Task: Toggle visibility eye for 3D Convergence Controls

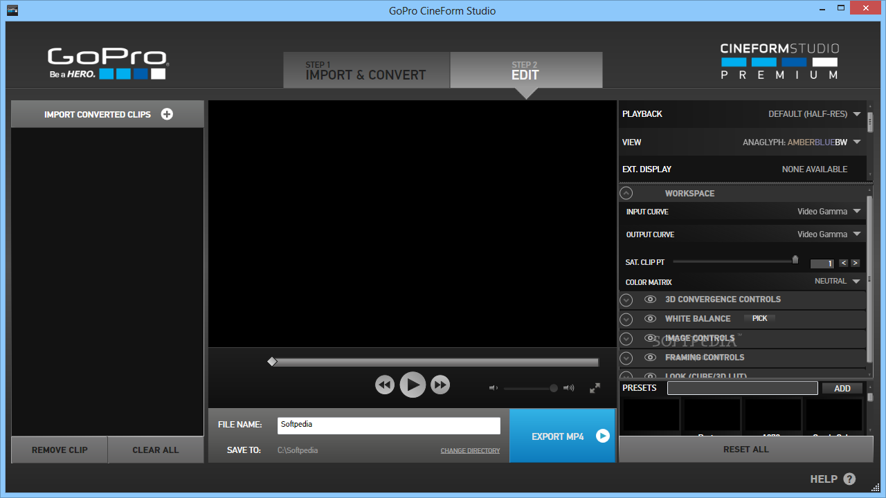Action: coord(650,299)
